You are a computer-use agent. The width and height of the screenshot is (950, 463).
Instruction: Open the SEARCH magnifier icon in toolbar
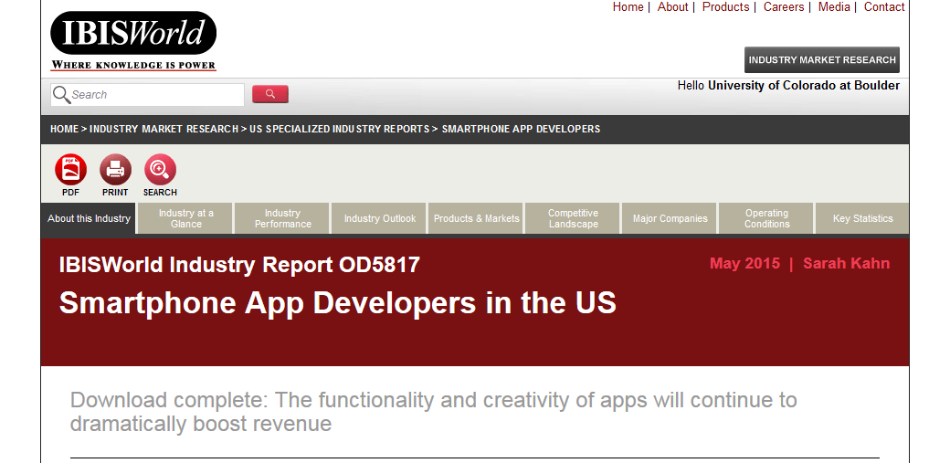(x=160, y=170)
